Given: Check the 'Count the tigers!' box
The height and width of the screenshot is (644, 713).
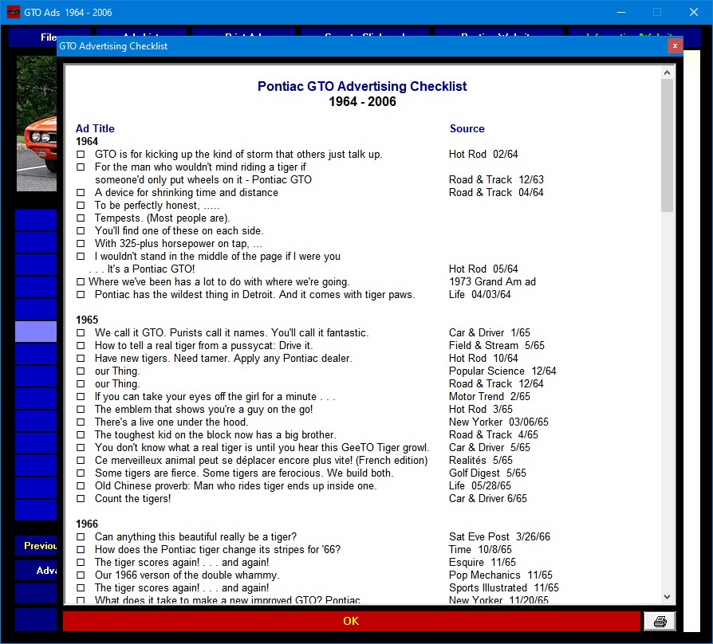Looking at the screenshot, I should tap(81, 499).
